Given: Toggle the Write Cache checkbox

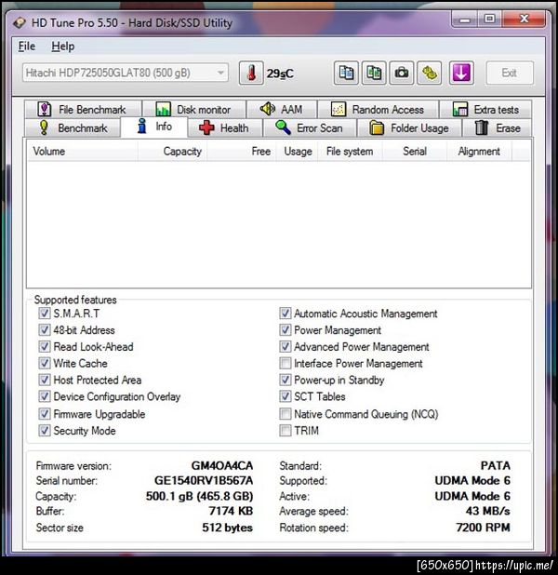Looking at the screenshot, I should pos(45,364).
